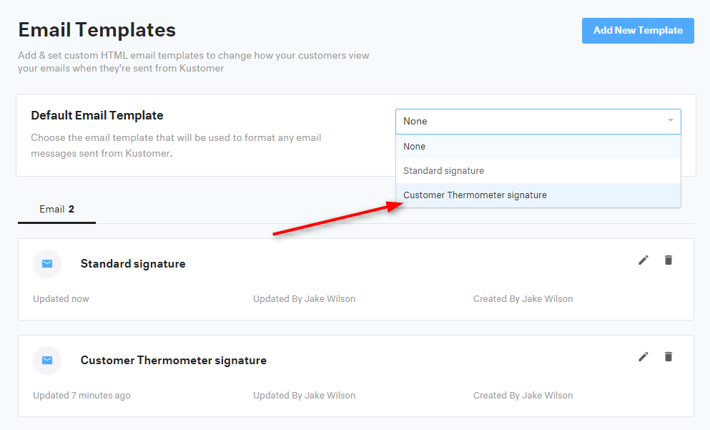Viewport: 710px width, 430px height.
Task: Edit Customer Thermometer signature pencil icon
Action: [643, 356]
